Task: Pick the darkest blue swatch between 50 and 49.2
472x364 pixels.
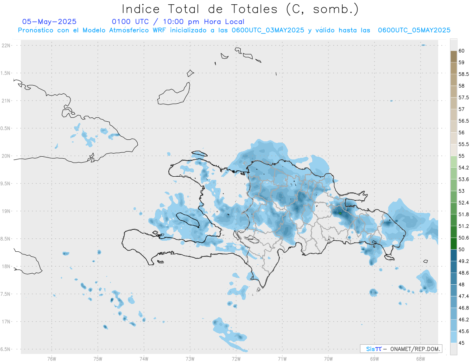Action: (x=454, y=255)
